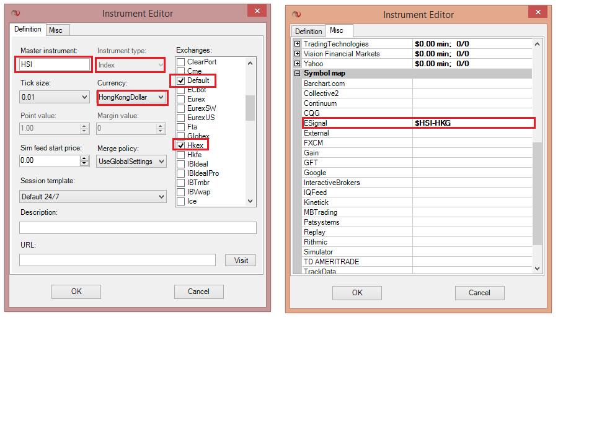Click the Description text field
This screenshot has width=607, height=424.
click(x=138, y=228)
